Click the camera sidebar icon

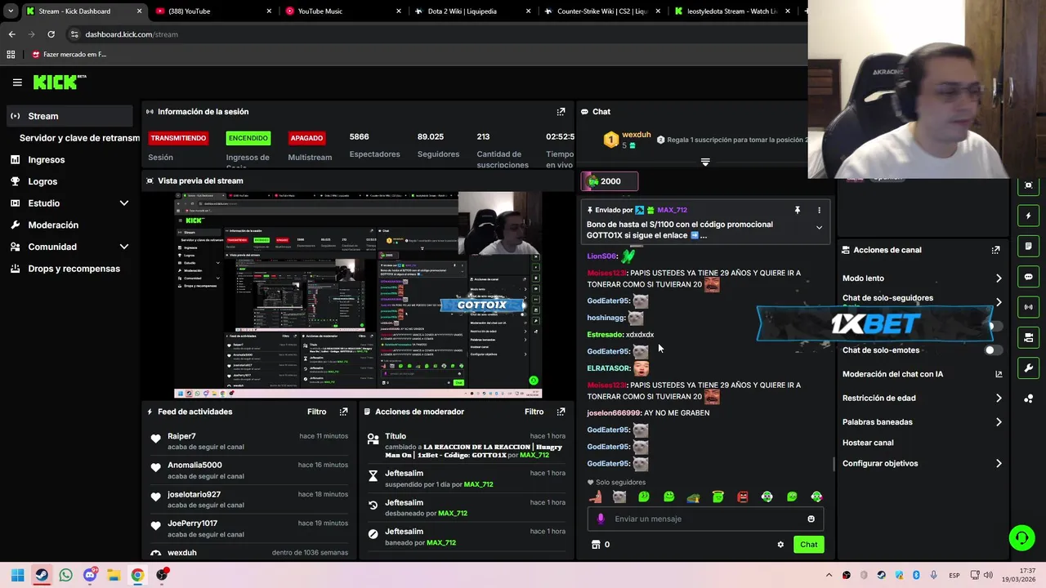pyautogui.click(x=1028, y=337)
